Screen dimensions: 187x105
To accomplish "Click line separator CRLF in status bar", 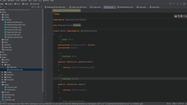I will (x=175, y=104).
